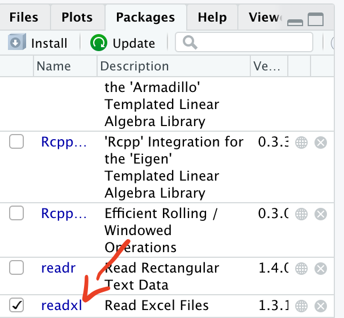Remove the readr package with its X icon
Viewport: 344px width, 318px height.
click(x=321, y=268)
